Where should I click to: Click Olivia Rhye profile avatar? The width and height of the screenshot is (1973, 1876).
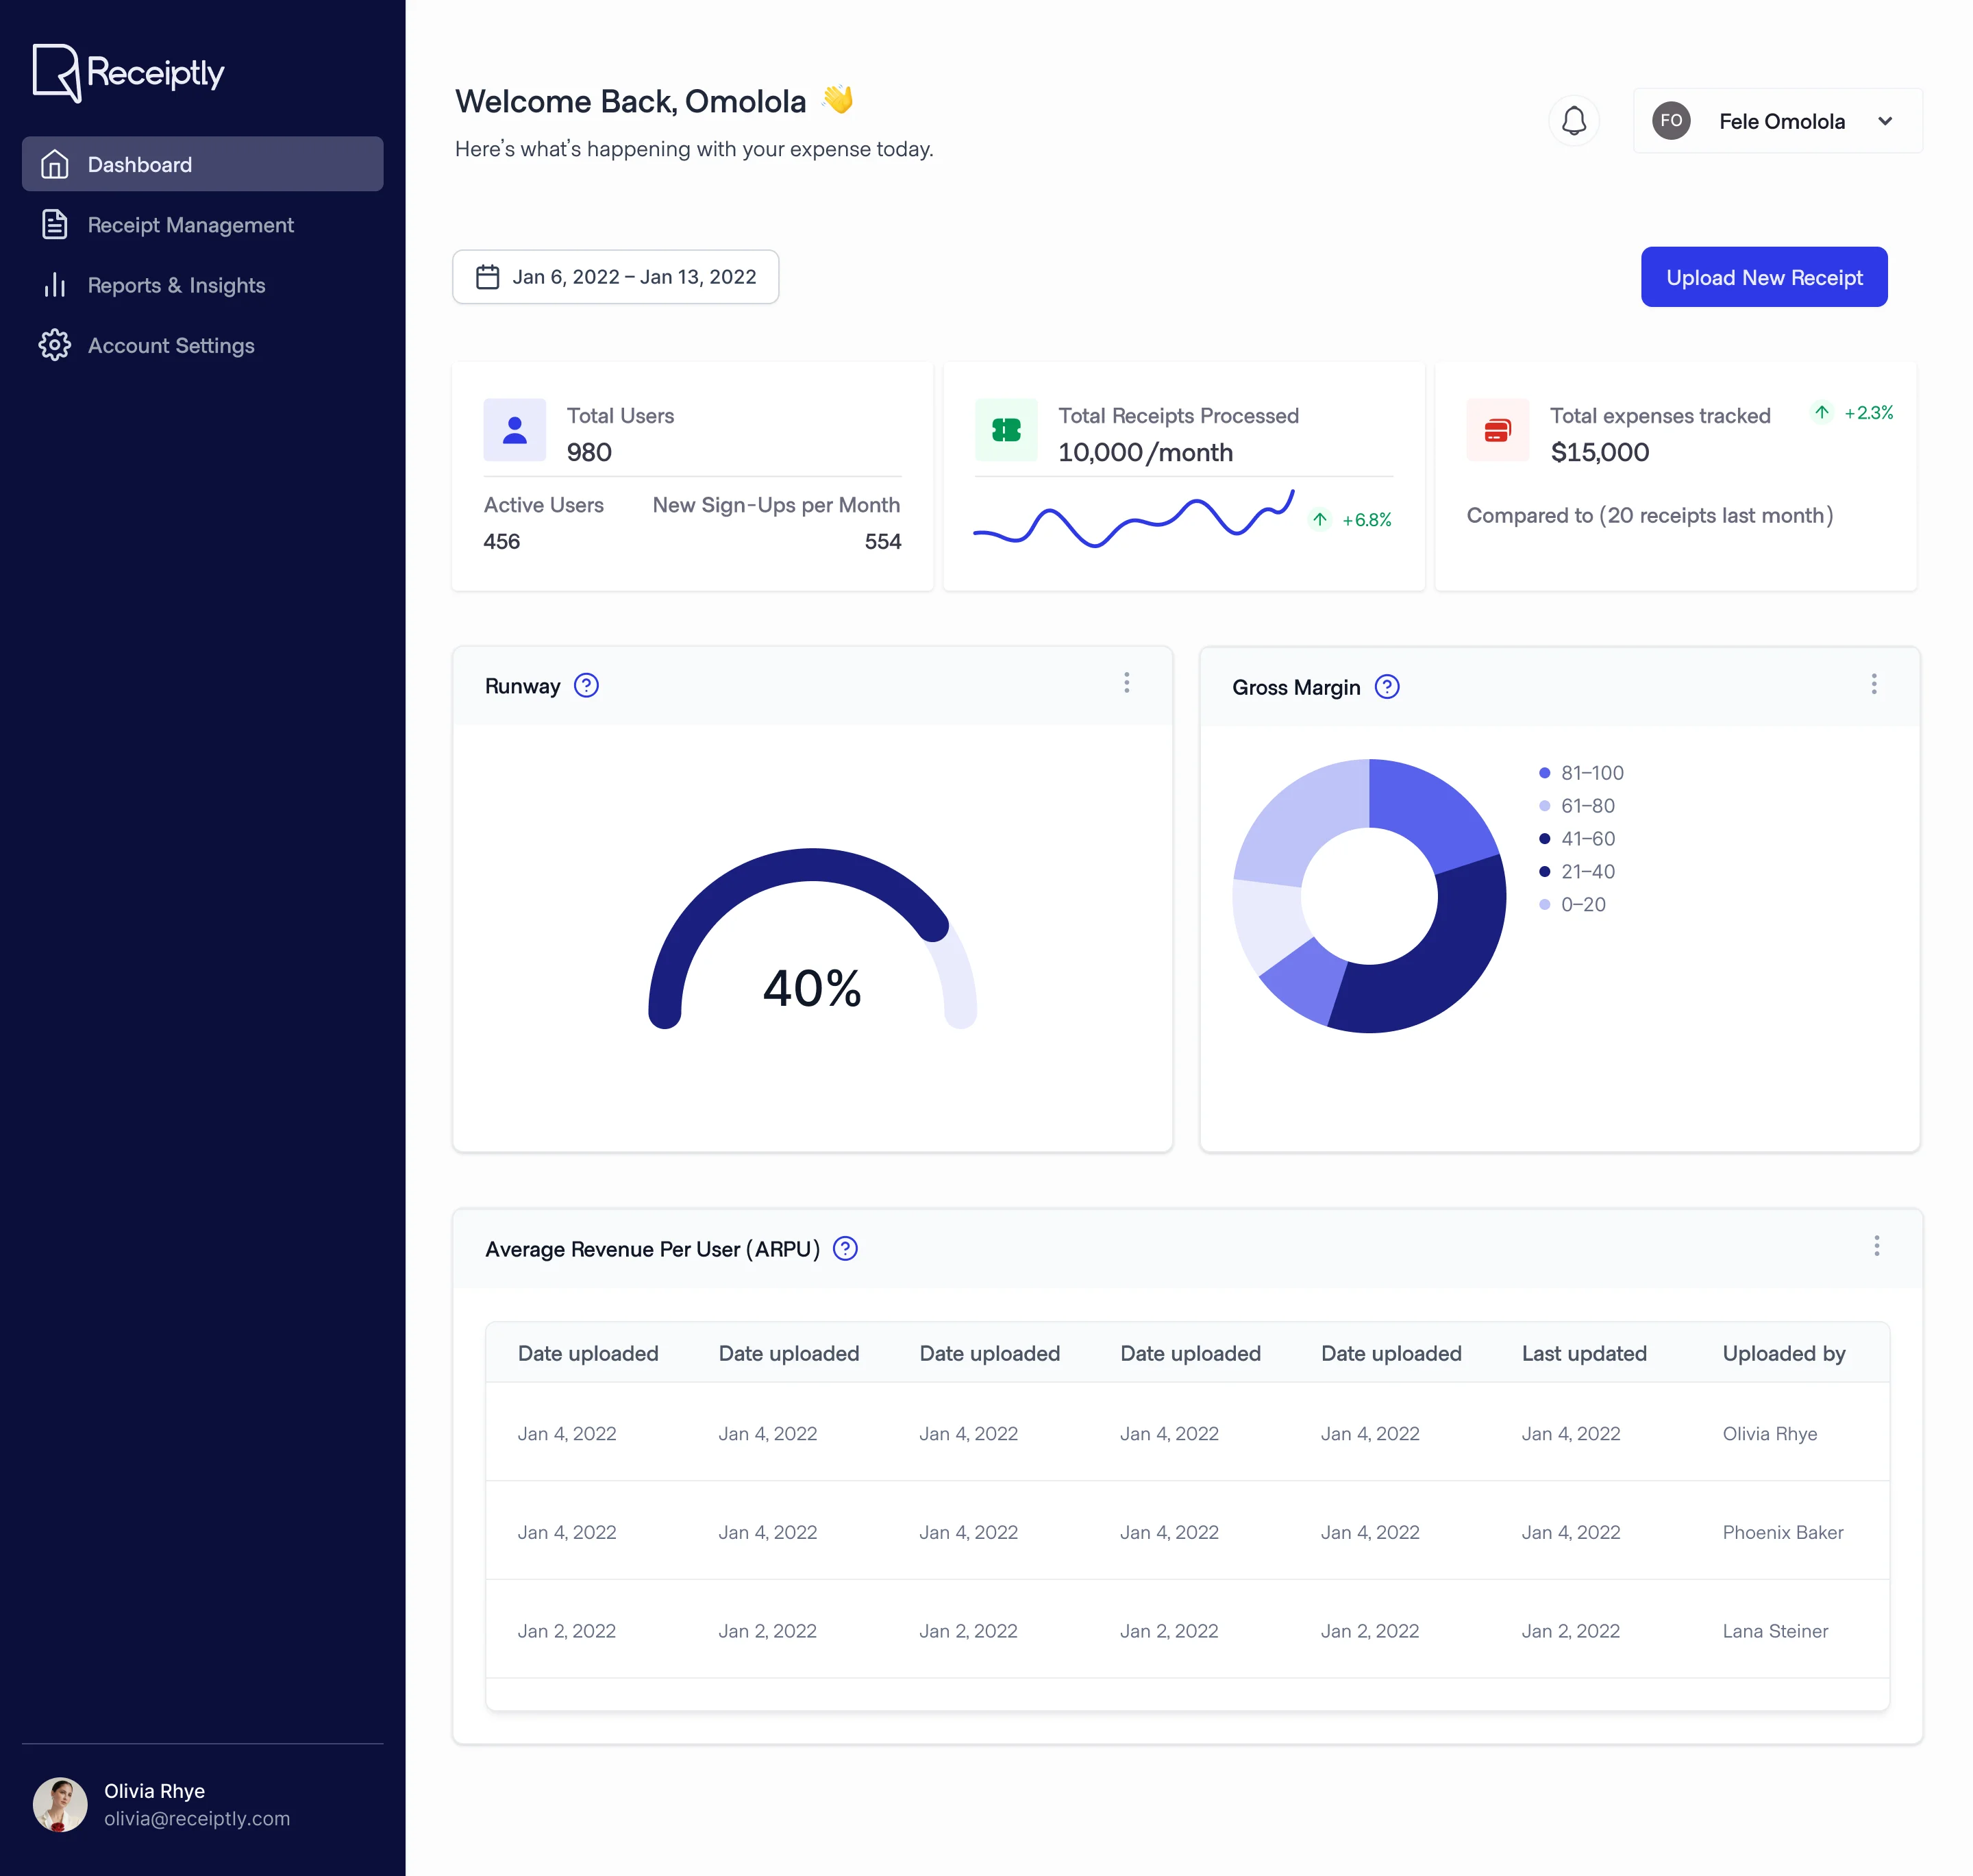pyautogui.click(x=60, y=1804)
